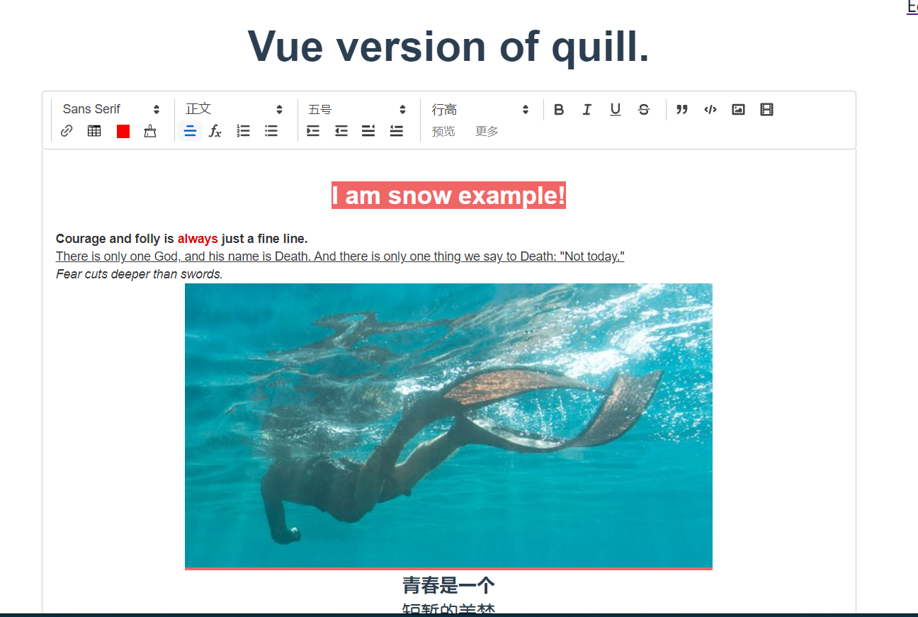Open the 更多 menu
This screenshot has width=918, height=617.
pos(487,131)
